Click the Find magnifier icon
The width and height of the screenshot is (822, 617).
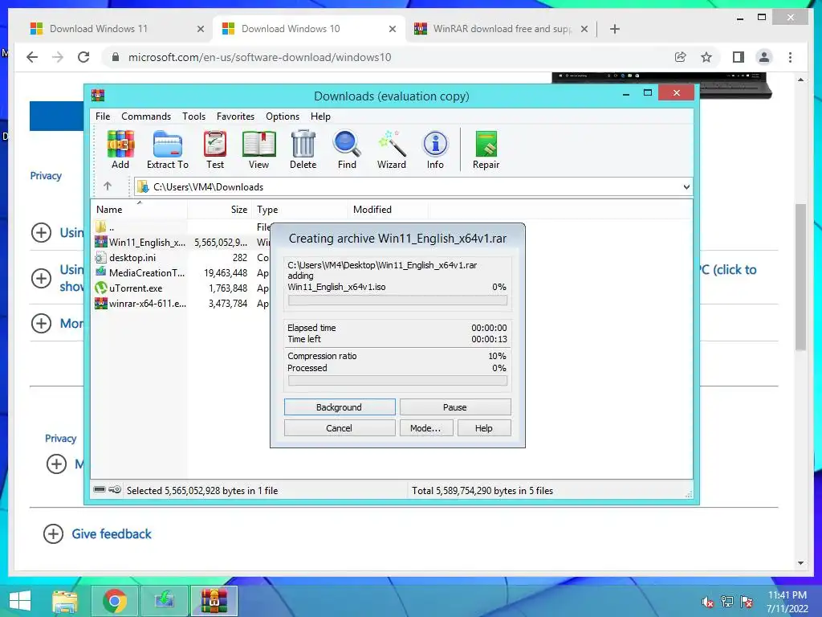click(347, 149)
